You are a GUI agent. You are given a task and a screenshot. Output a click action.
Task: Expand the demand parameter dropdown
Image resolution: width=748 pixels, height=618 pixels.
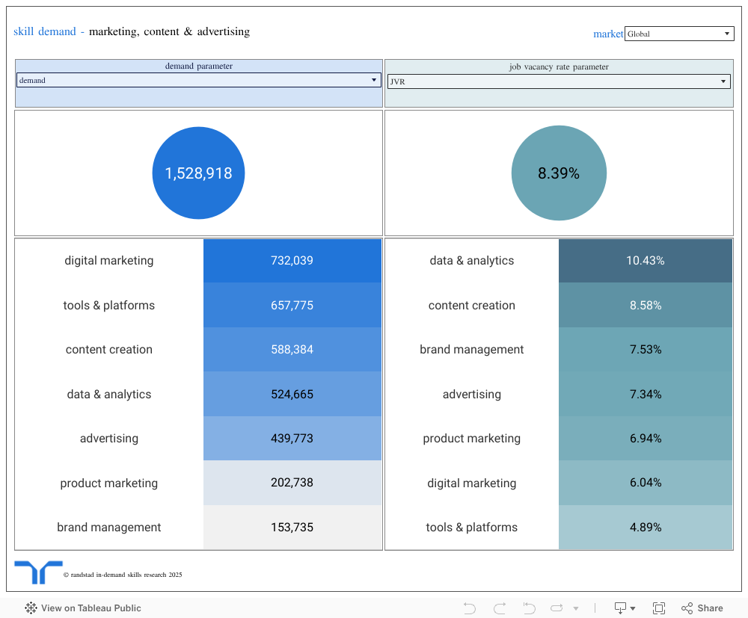pos(198,80)
